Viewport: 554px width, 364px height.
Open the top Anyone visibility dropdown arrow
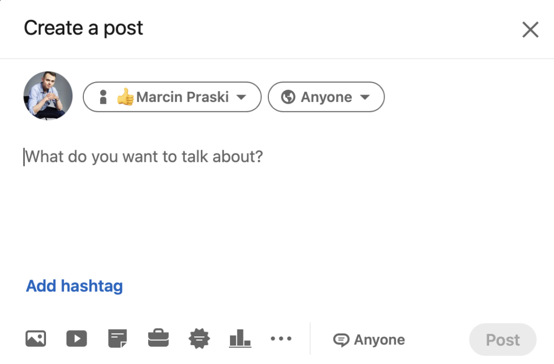tap(365, 97)
